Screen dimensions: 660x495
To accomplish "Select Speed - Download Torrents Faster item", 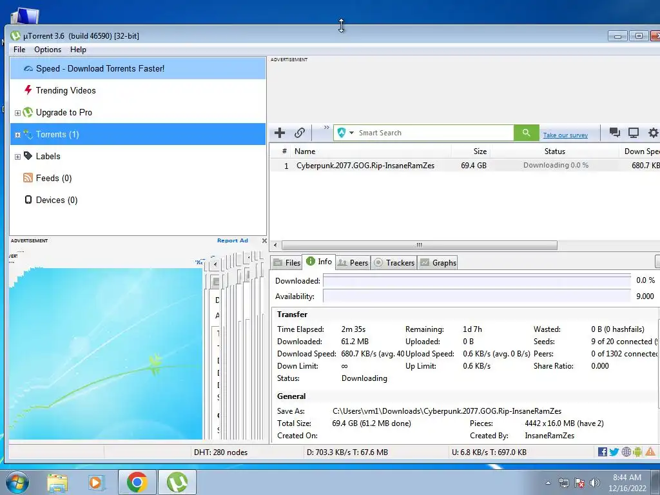I will click(x=138, y=68).
